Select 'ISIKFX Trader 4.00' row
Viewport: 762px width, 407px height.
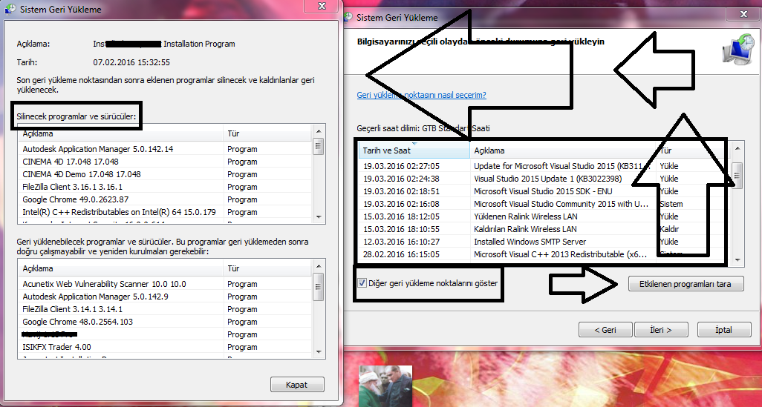pos(165,347)
